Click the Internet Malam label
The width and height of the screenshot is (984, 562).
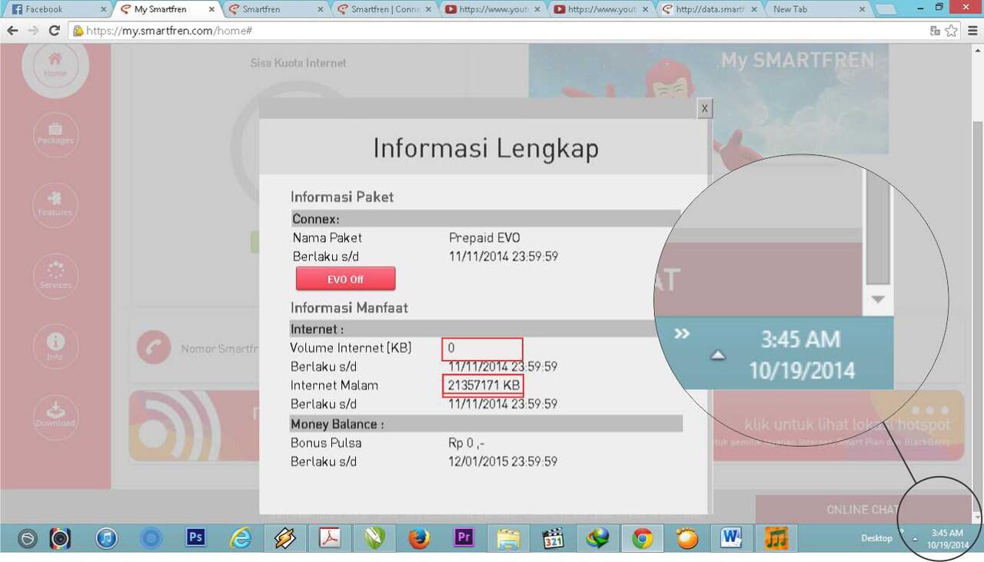pos(334,385)
